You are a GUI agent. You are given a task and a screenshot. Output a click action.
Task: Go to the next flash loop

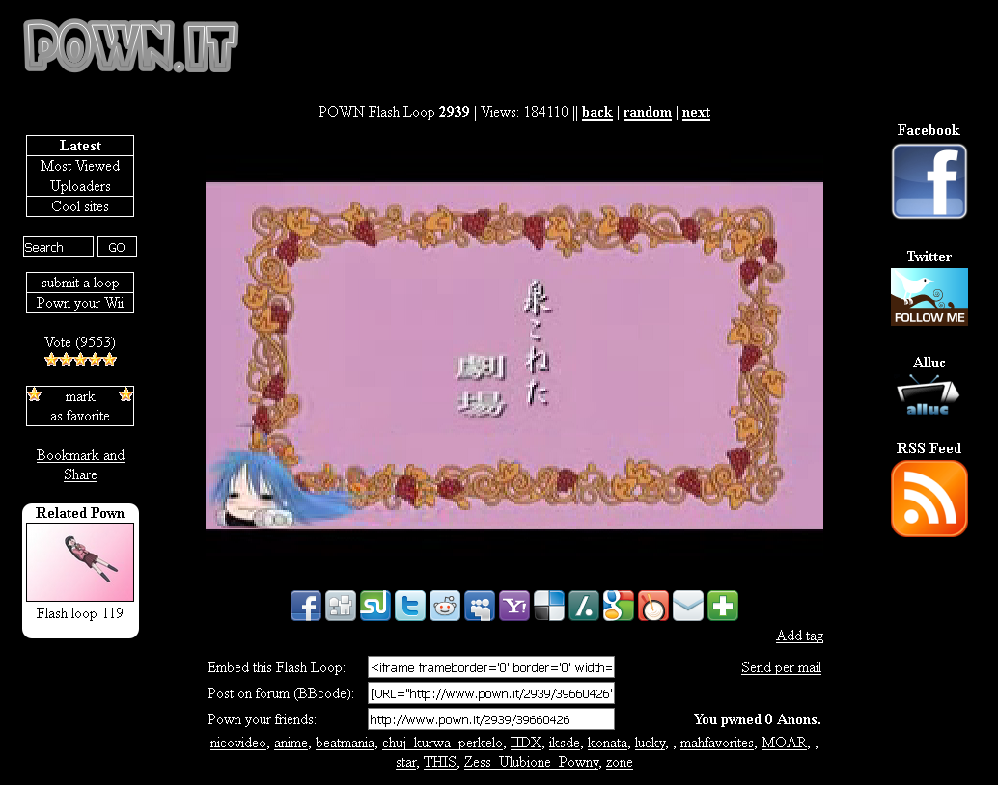coord(696,112)
